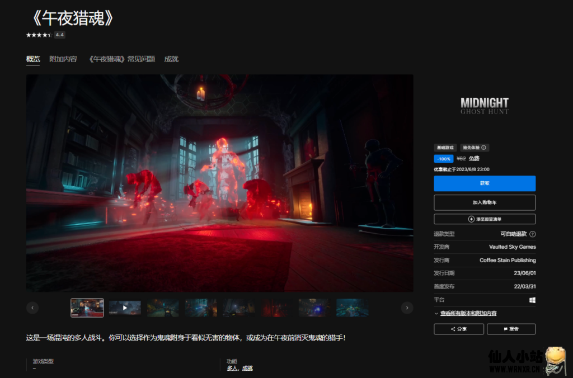Click the 抢先体验 early access tag
Screen dimensions: 573x378
point(475,148)
